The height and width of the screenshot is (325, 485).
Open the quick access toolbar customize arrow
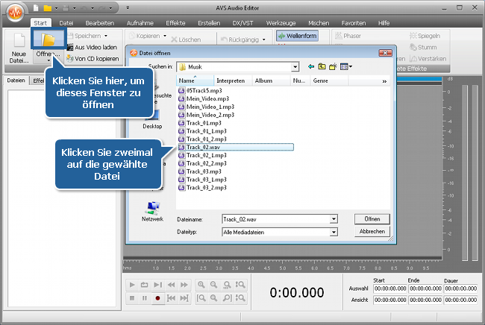[128, 7]
